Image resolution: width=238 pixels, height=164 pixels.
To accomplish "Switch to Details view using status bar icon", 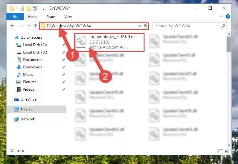I will [x=220, y=151].
